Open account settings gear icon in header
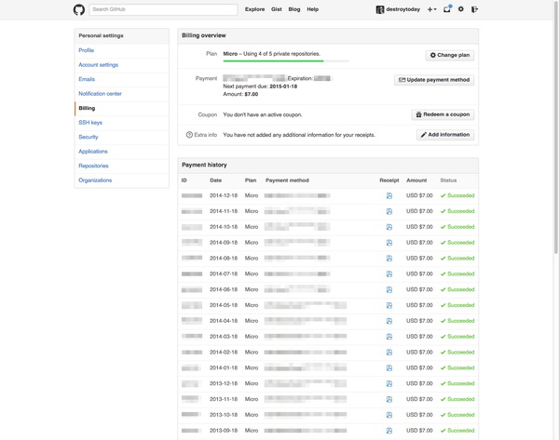The width and height of the screenshot is (559, 440). (461, 9)
